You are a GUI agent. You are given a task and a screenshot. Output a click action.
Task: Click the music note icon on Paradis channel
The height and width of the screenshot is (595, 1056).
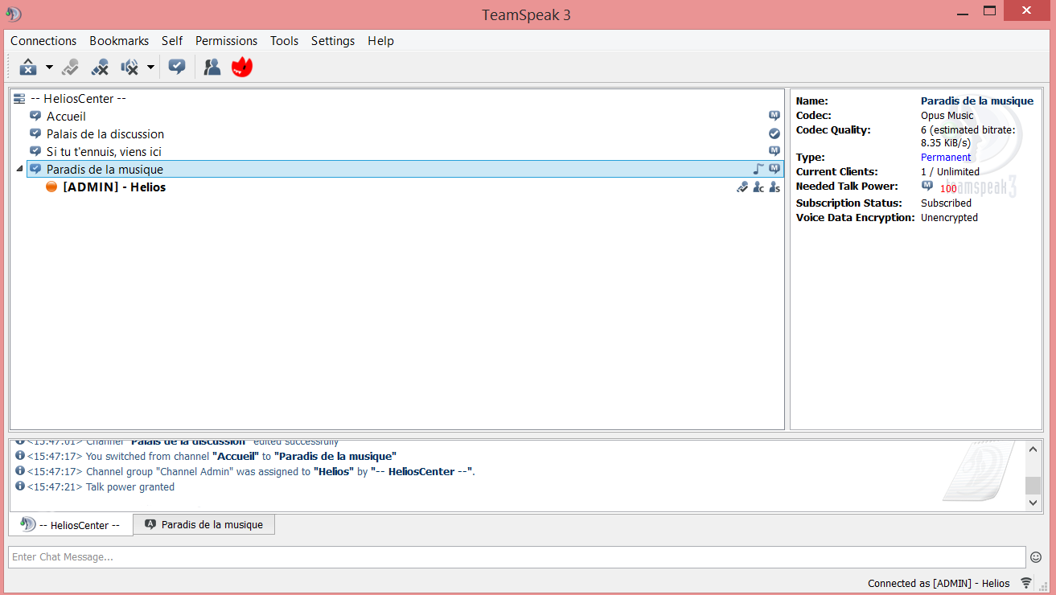(758, 169)
